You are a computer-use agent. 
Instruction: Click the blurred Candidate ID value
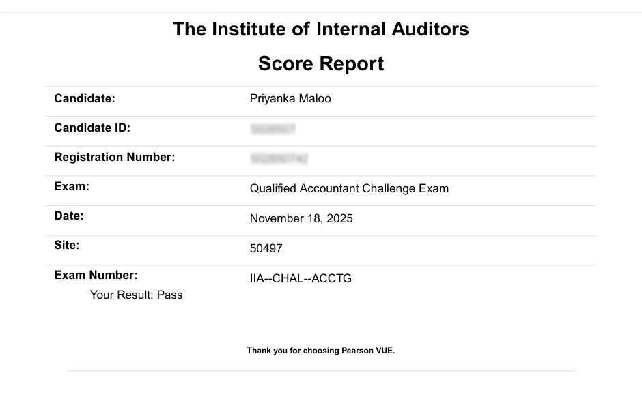(x=273, y=129)
